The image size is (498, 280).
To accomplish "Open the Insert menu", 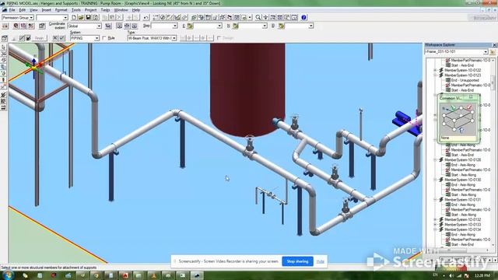I will (47, 10).
